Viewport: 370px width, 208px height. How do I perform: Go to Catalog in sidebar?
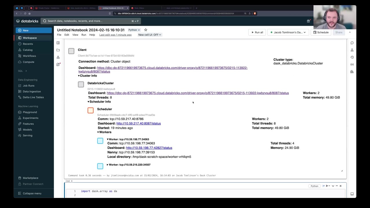tap(28, 50)
